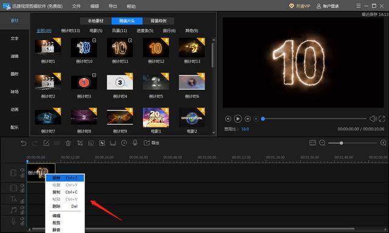Toggle the lock on the music track
Viewport: 389px width, 233px height.
(22, 212)
